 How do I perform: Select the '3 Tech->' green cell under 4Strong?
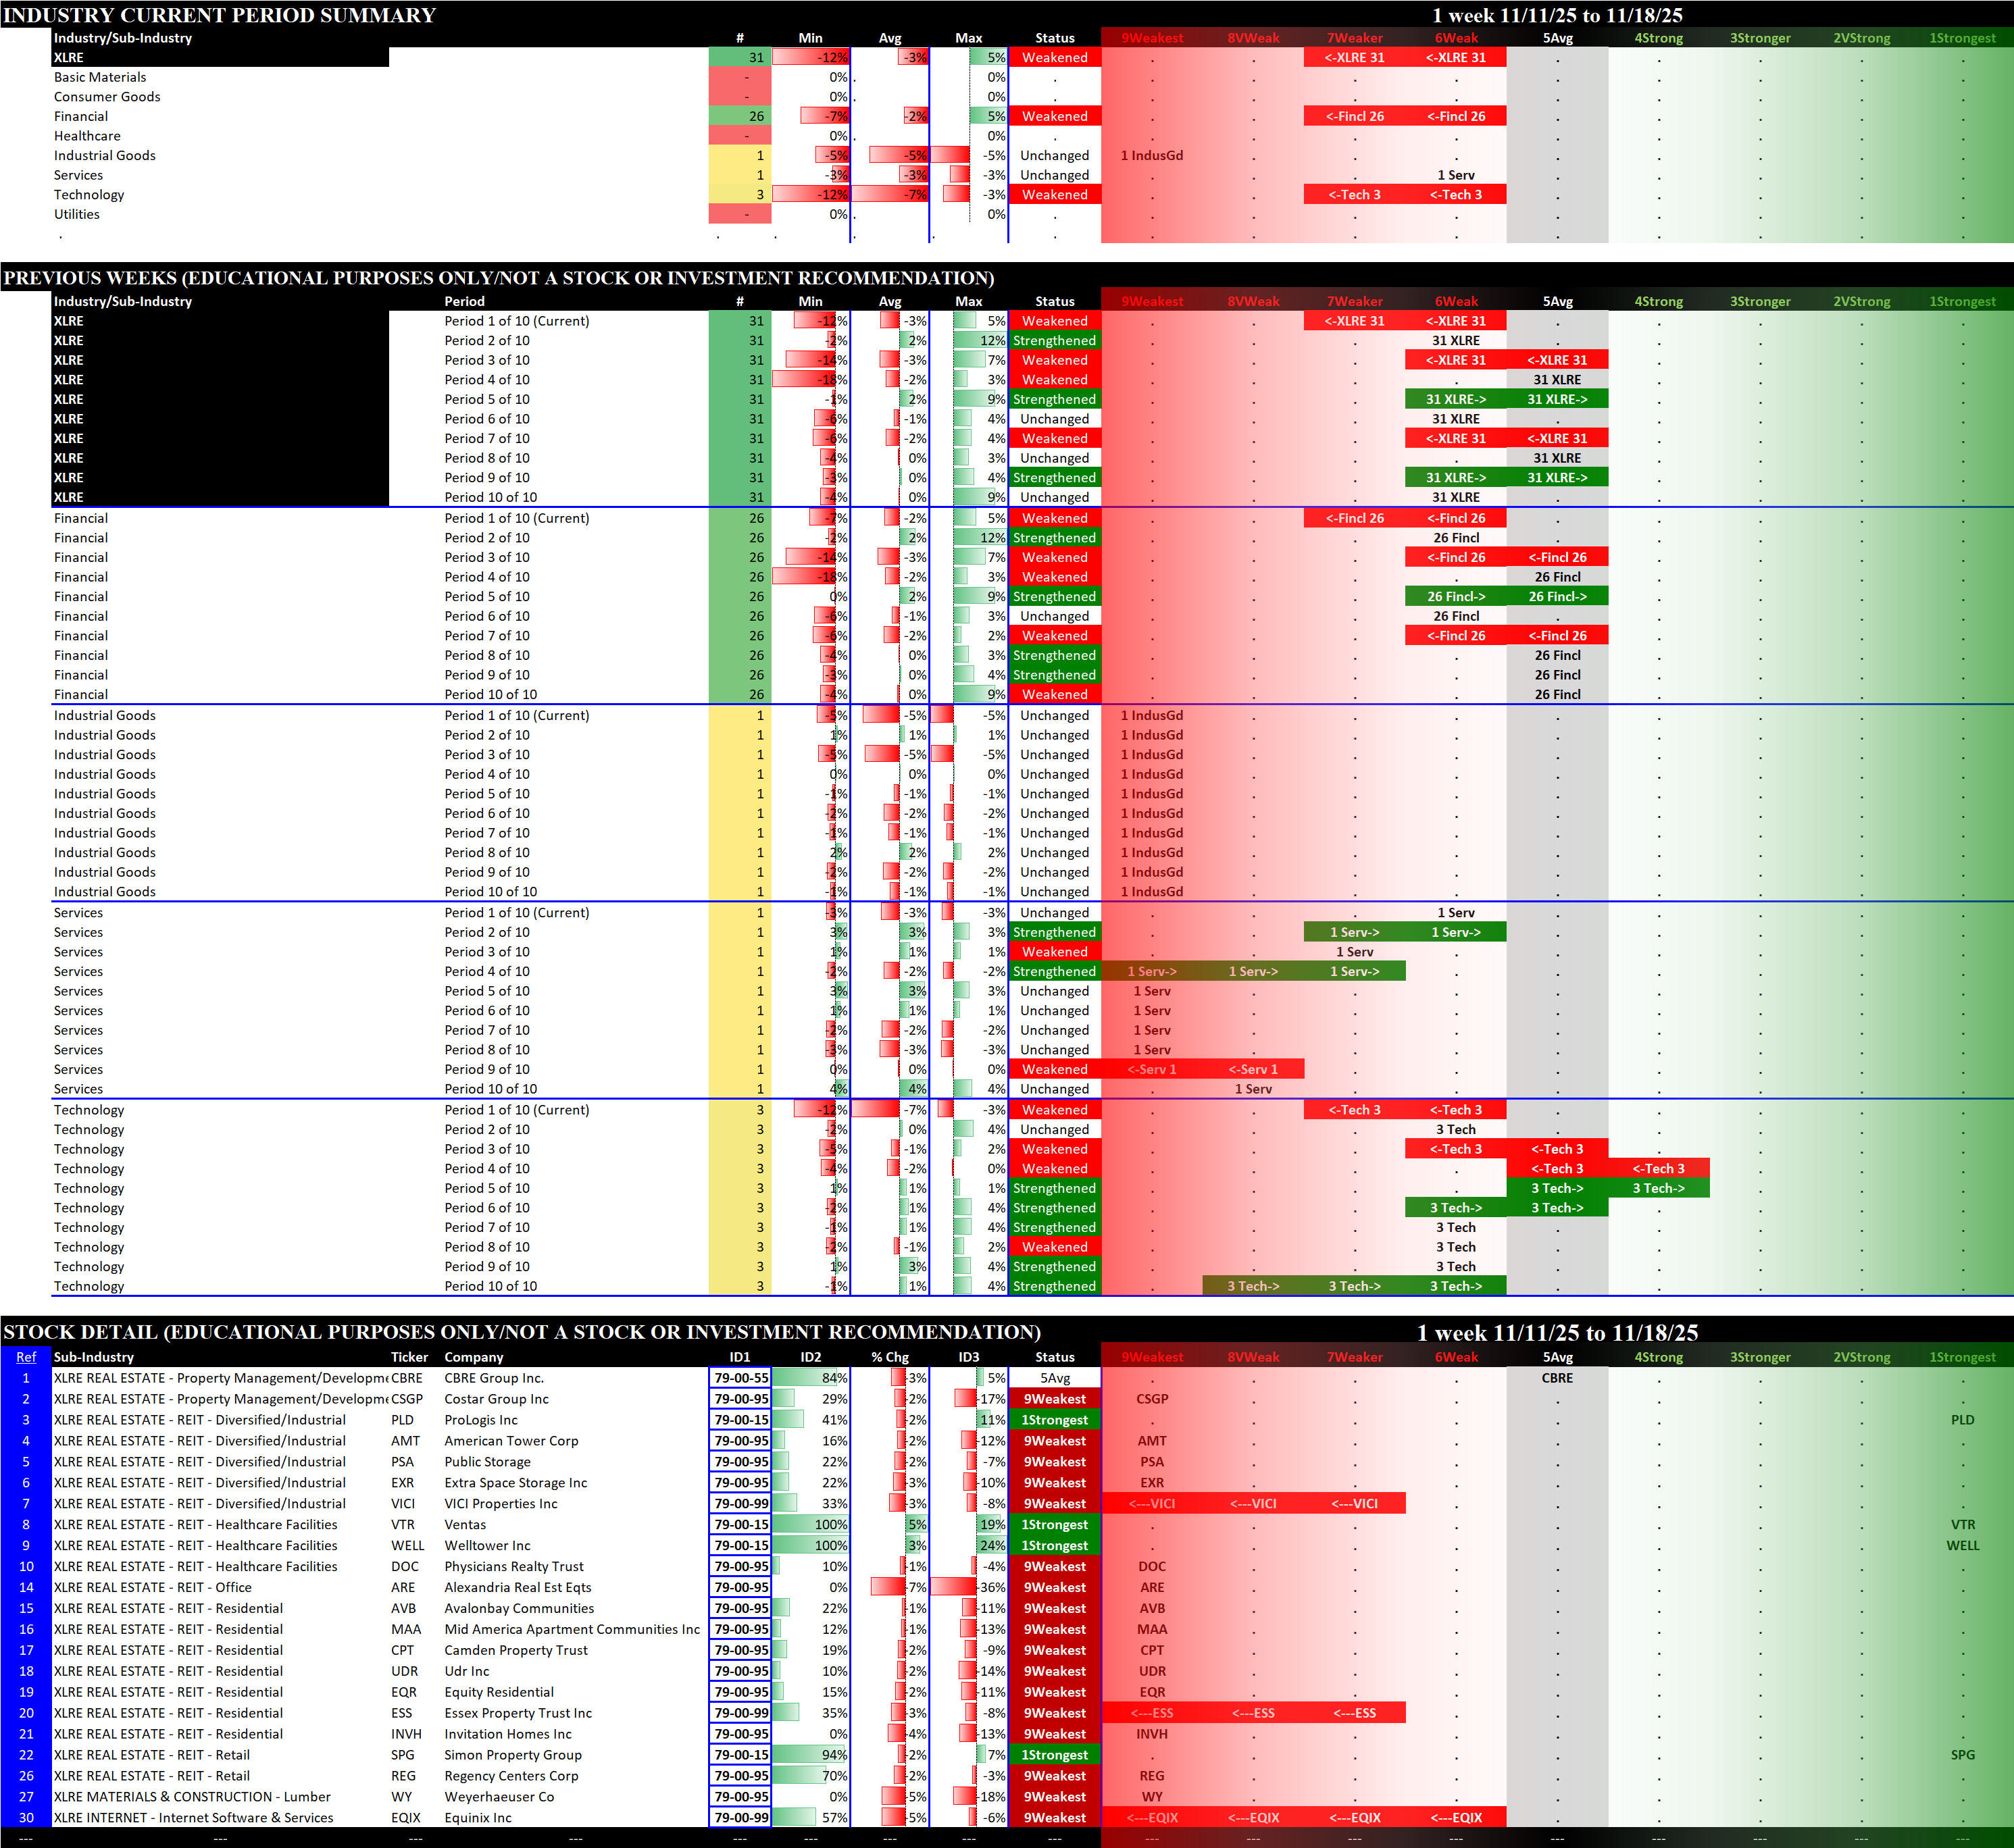(x=1658, y=1189)
